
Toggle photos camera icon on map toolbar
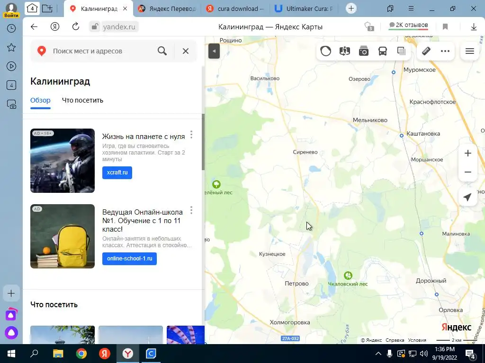[364, 51]
